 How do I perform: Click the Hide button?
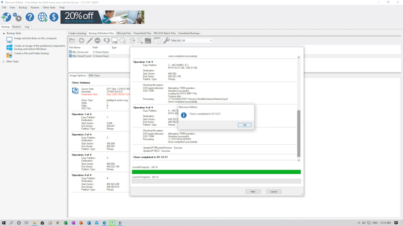(253, 192)
